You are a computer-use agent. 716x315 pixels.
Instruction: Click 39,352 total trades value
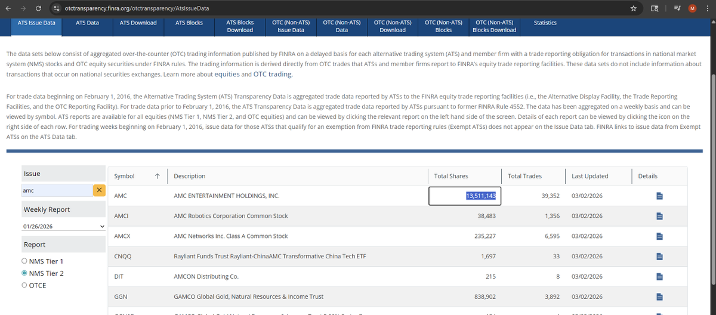pos(550,196)
